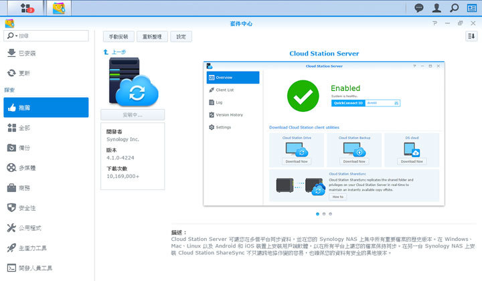Click 重新整理 refresh button
482x281 pixels.
coord(152,37)
